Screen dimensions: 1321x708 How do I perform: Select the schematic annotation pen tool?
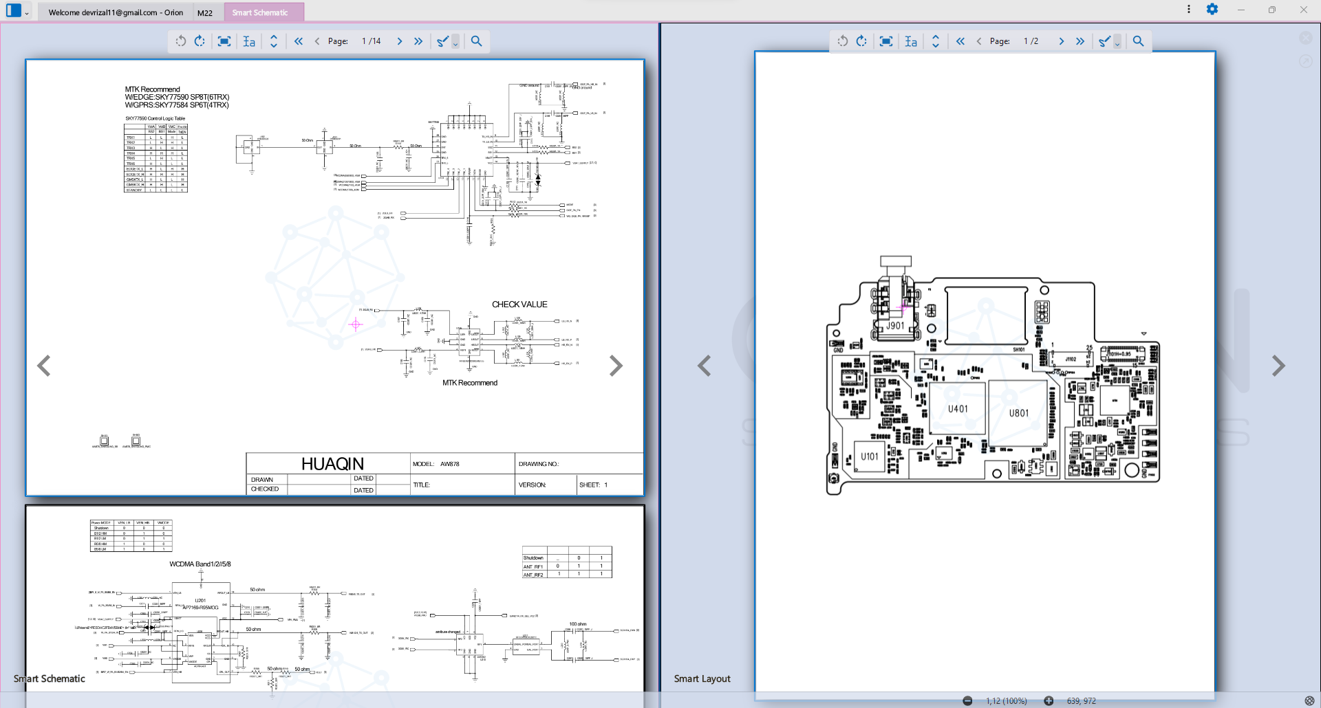click(442, 41)
